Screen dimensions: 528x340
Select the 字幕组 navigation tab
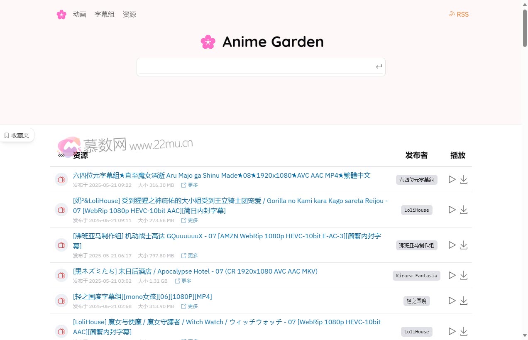pos(104,14)
